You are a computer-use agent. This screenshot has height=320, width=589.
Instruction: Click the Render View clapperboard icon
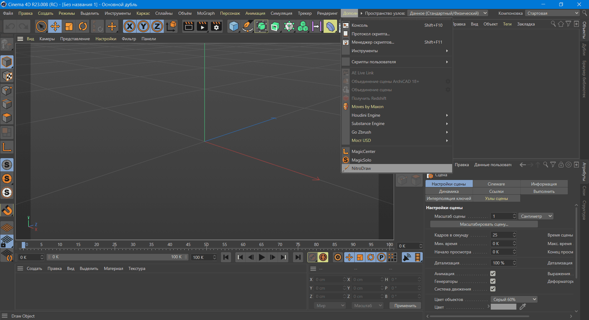pos(188,26)
